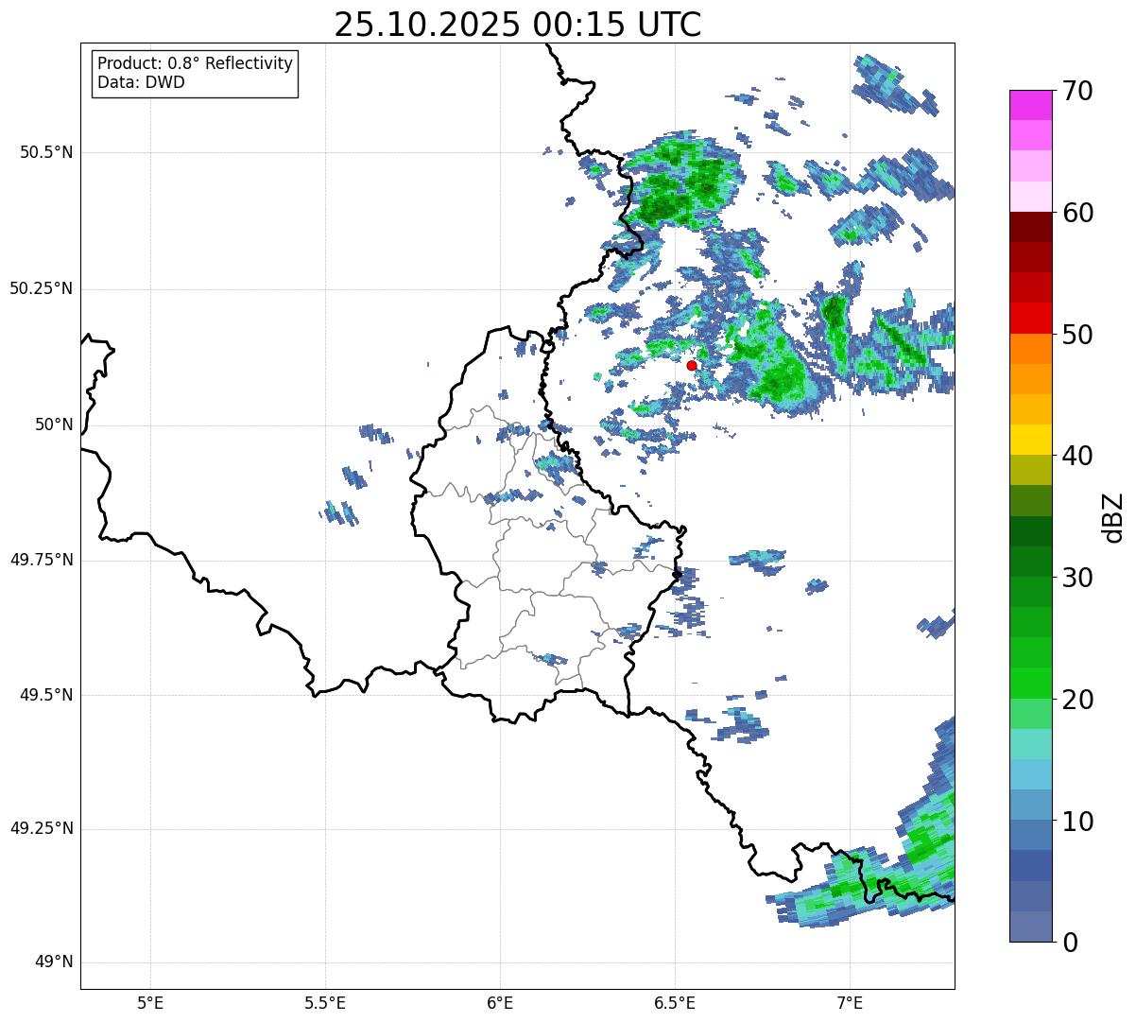The height and width of the screenshot is (1022, 1136).
Task: Pick the orange swatch just below 50 dBZ
Action: tap(1030, 349)
